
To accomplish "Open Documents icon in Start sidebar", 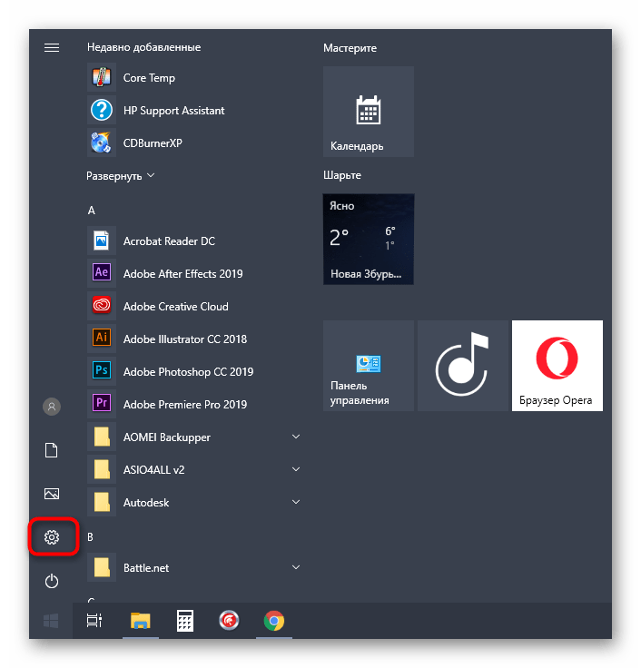I will (52, 450).
